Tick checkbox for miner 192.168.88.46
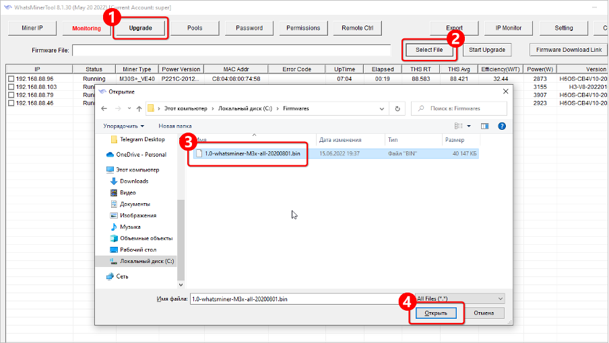Screen dimensions: 609x343 point(11,103)
